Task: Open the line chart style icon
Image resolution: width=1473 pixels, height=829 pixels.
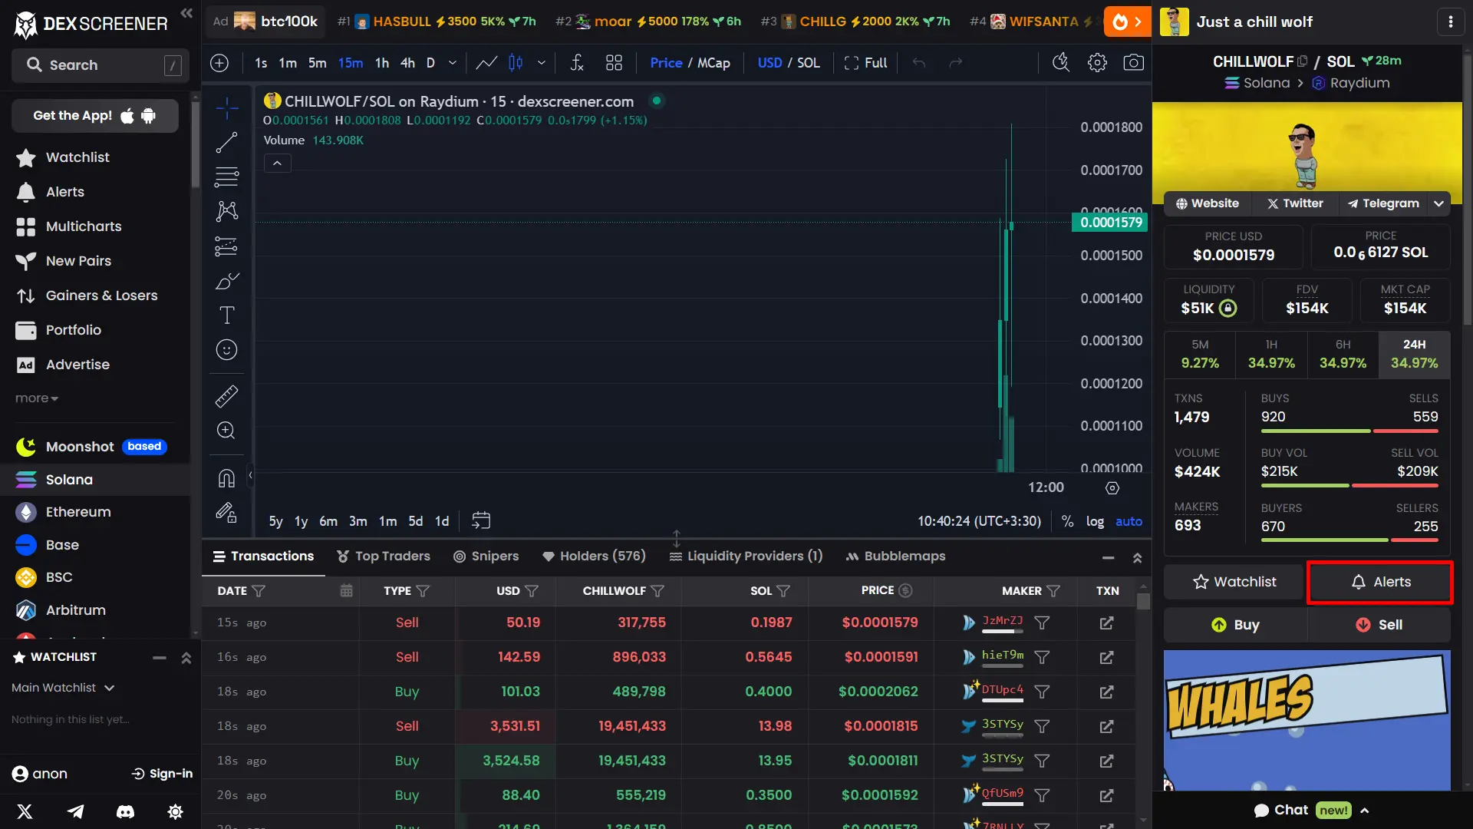Action: [x=486, y=63]
